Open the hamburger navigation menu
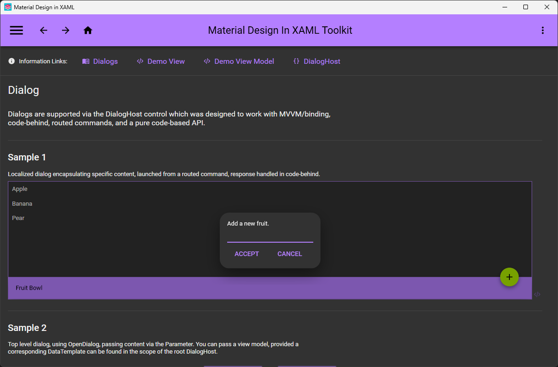This screenshot has width=558, height=367. 16,31
